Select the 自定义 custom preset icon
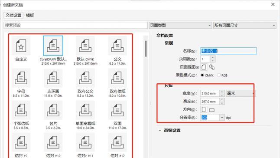The image size is (280, 158). pos(21,46)
